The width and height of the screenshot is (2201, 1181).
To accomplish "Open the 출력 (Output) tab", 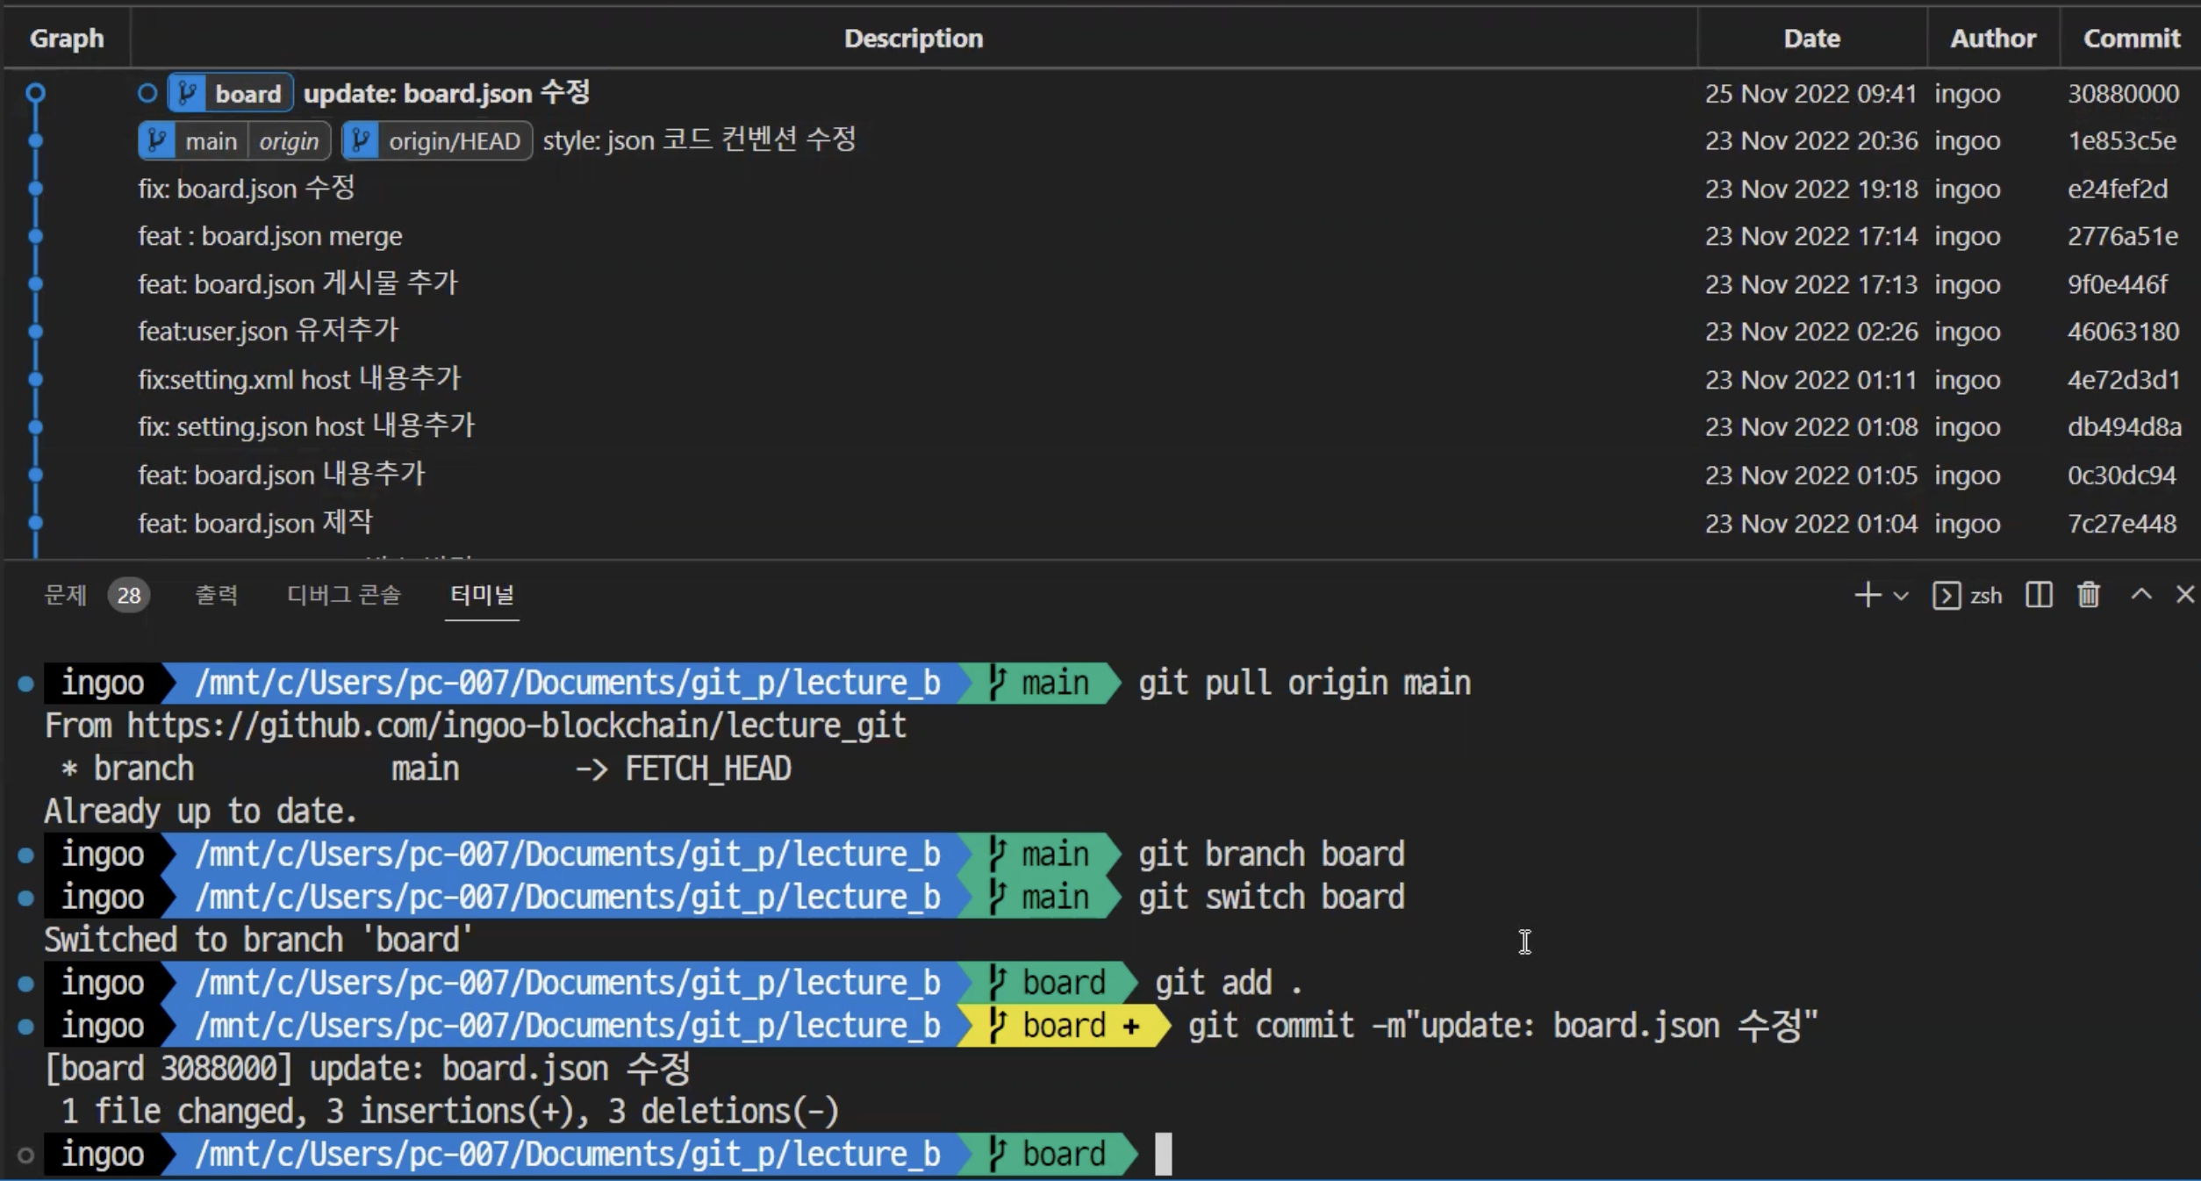I will pyautogui.click(x=216, y=595).
